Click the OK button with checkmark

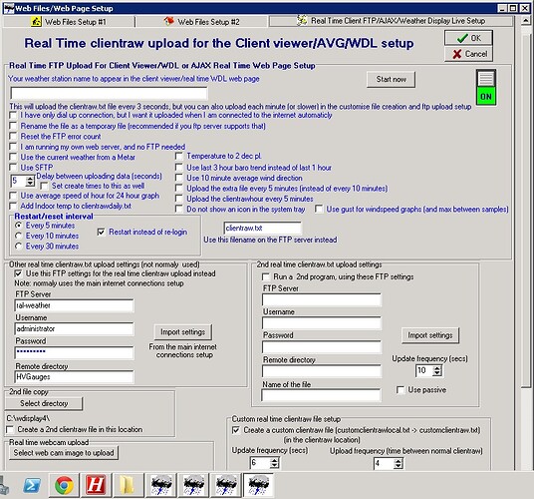coord(468,38)
